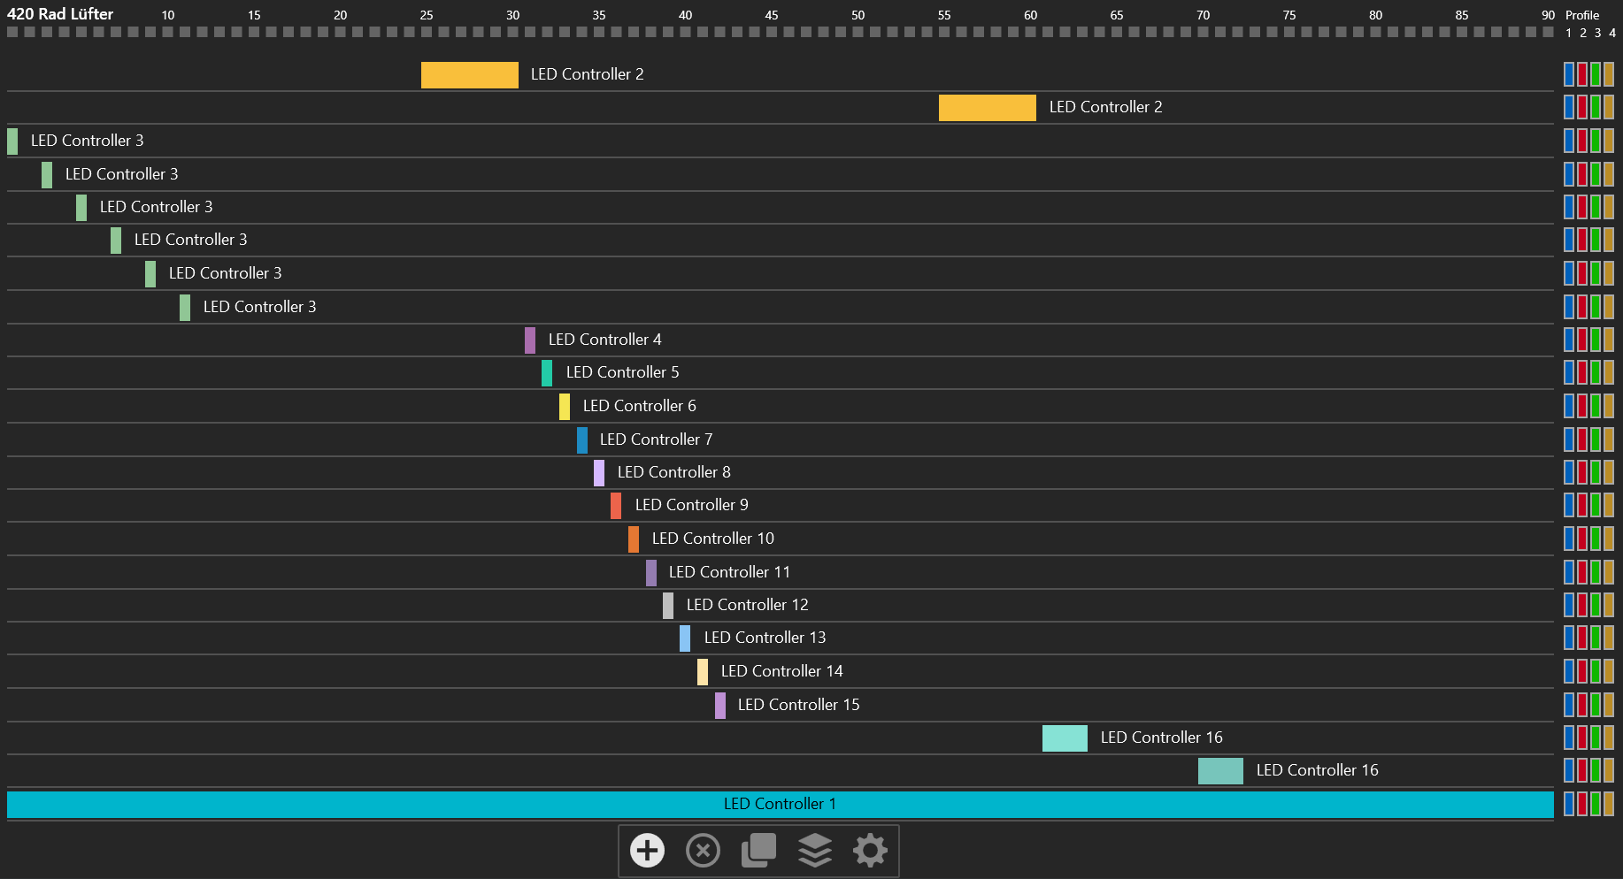This screenshot has width=1623, height=879.
Task: Select the gray LED Controller 12 range bar
Action: [668, 606]
